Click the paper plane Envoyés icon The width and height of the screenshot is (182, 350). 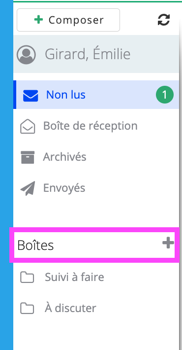pyautogui.click(x=28, y=188)
